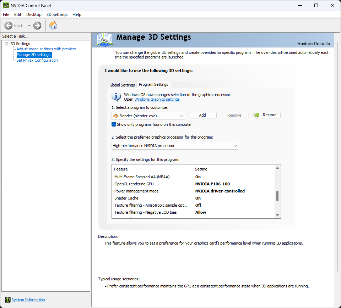Click the Add program button
The image size is (341, 308).
click(202, 115)
